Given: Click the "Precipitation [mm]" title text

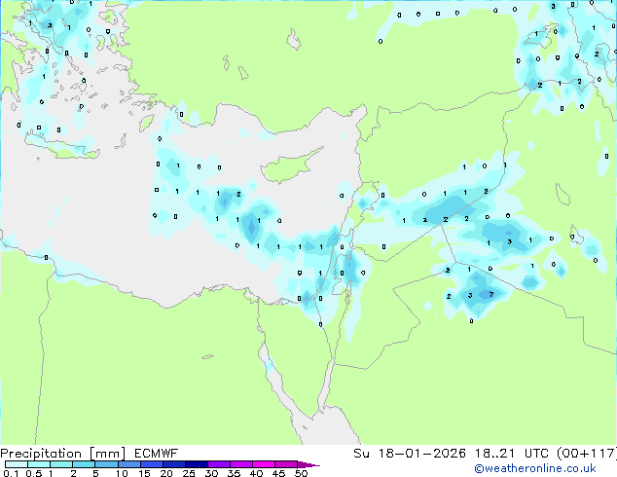Looking at the screenshot, I should coord(62,454).
